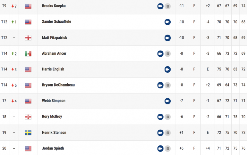Click Abraham Ancer's gray scorecard icon

tap(168, 54)
